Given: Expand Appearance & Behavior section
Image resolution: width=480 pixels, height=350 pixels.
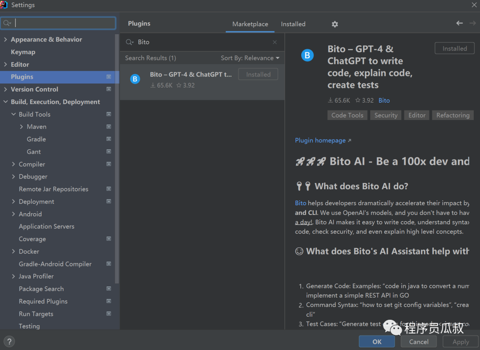Looking at the screenshot, I should pyautogui.click(x=5, y=39).
